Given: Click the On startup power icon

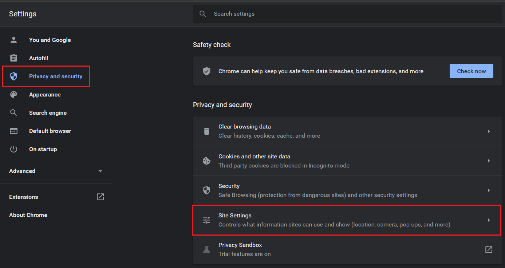Looking at the screenshot, I should point(13,149).
